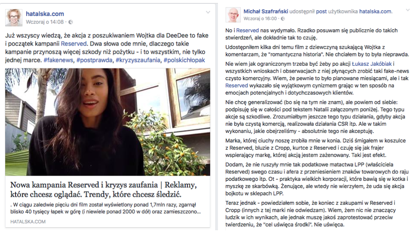Expand hatalska.com post options chevron
The width and height of the screenshot is (417, 235).
(x=208, y=12)
